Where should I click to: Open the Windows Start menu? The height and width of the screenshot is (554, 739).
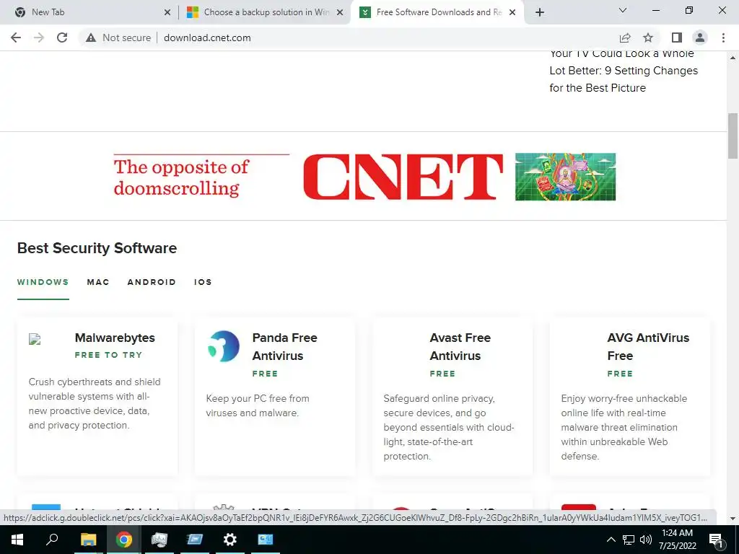[x=17, y=540]
